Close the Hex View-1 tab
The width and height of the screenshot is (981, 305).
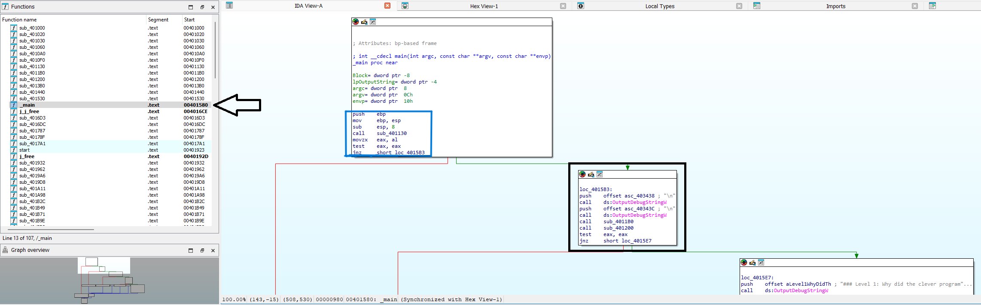tap(563, 6)
